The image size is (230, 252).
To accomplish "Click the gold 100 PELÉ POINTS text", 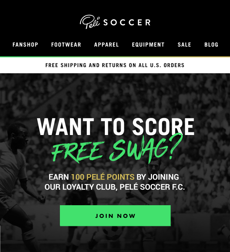I will pyautogui.click(x=103, y=177).
